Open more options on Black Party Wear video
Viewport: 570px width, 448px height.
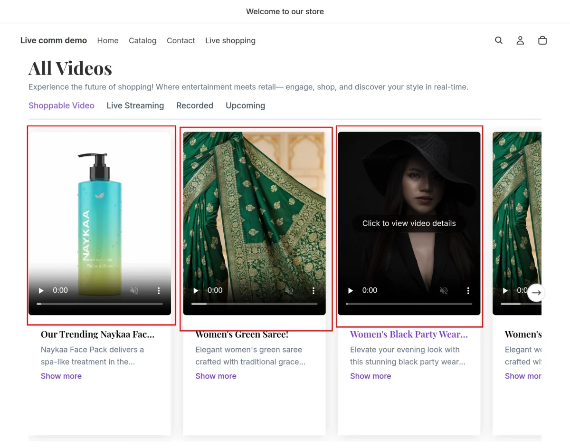pos(468,290)
